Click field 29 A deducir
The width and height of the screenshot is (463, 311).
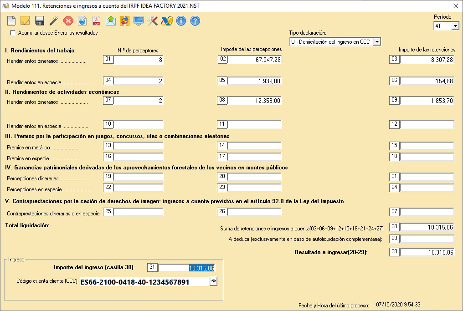tap(427, 239)
